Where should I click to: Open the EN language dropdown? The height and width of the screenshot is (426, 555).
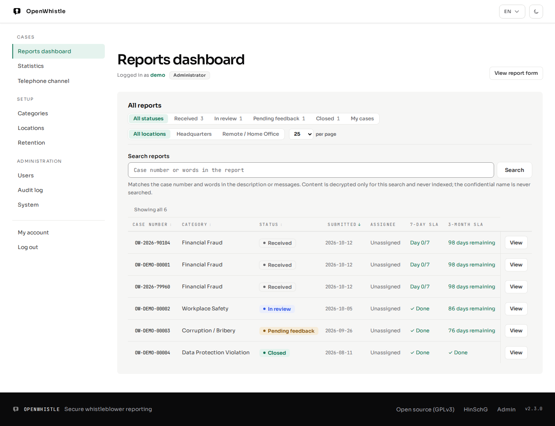(x=512, y=12)
